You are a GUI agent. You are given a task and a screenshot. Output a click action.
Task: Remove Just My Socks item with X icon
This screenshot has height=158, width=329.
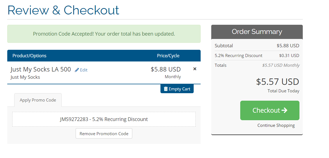(195, 69)
